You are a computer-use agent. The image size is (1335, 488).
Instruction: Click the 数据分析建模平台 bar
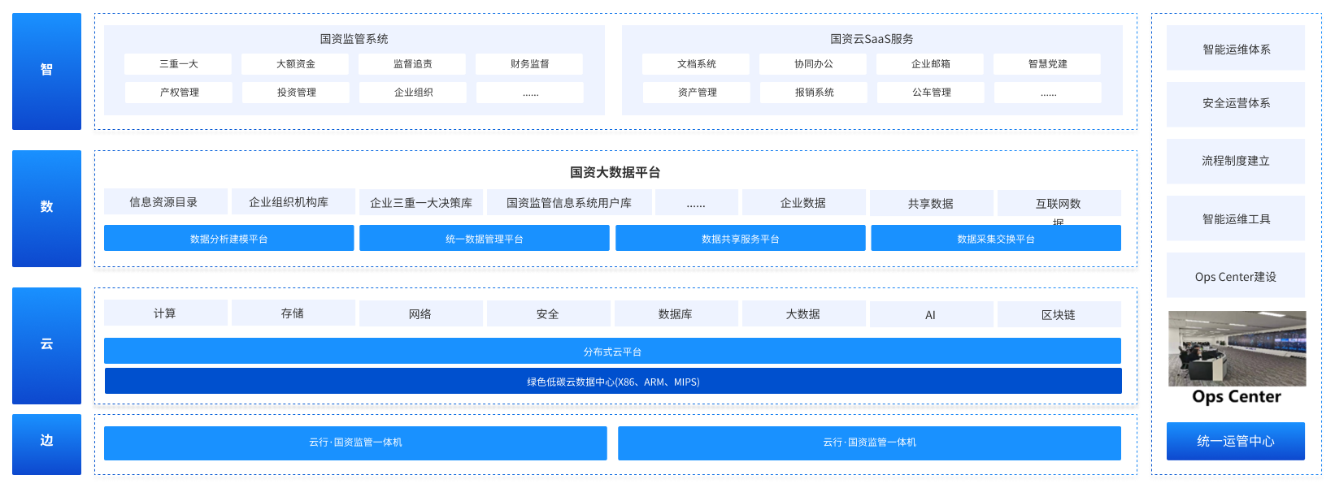coord(228,239)
